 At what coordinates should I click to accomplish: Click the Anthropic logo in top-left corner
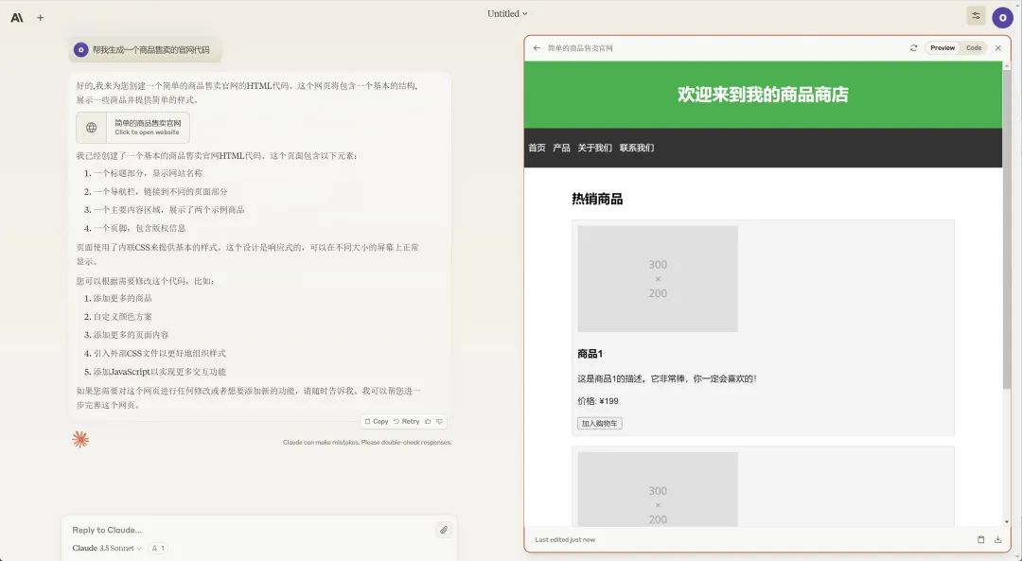17,18
